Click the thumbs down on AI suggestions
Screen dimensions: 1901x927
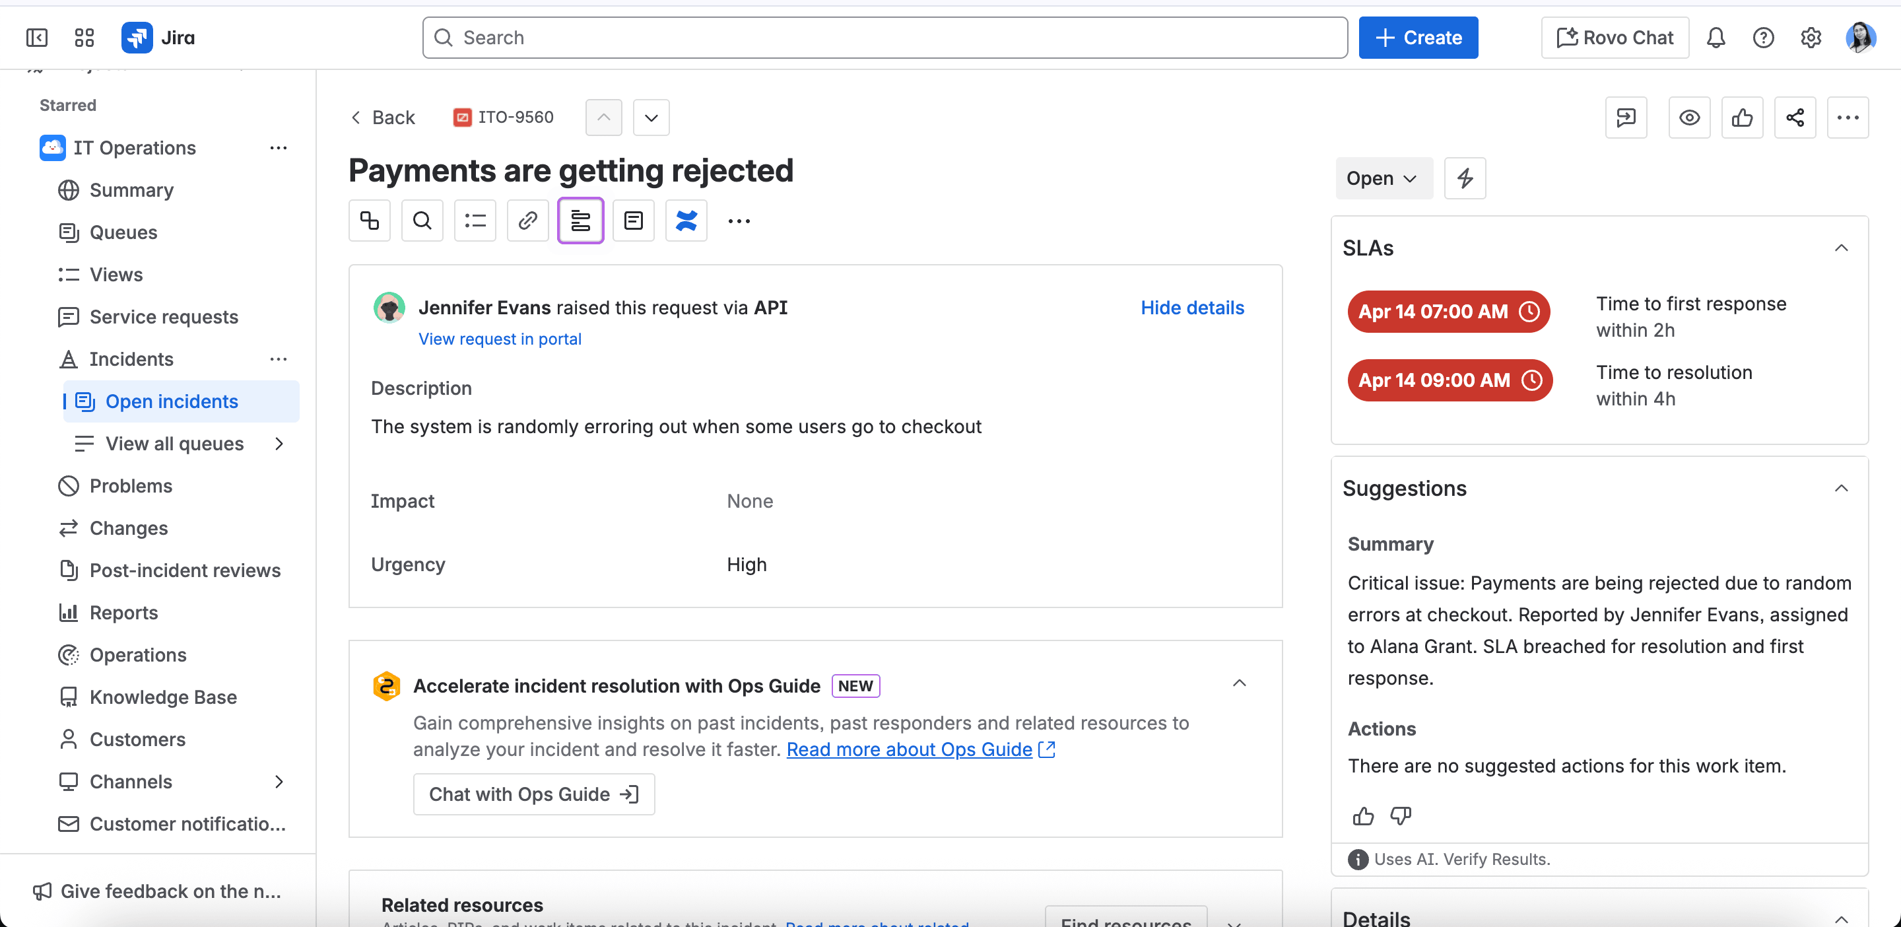click(1400, 815)
